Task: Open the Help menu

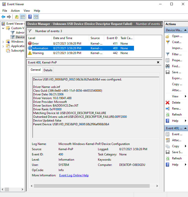Action: (x=37, y=11)
